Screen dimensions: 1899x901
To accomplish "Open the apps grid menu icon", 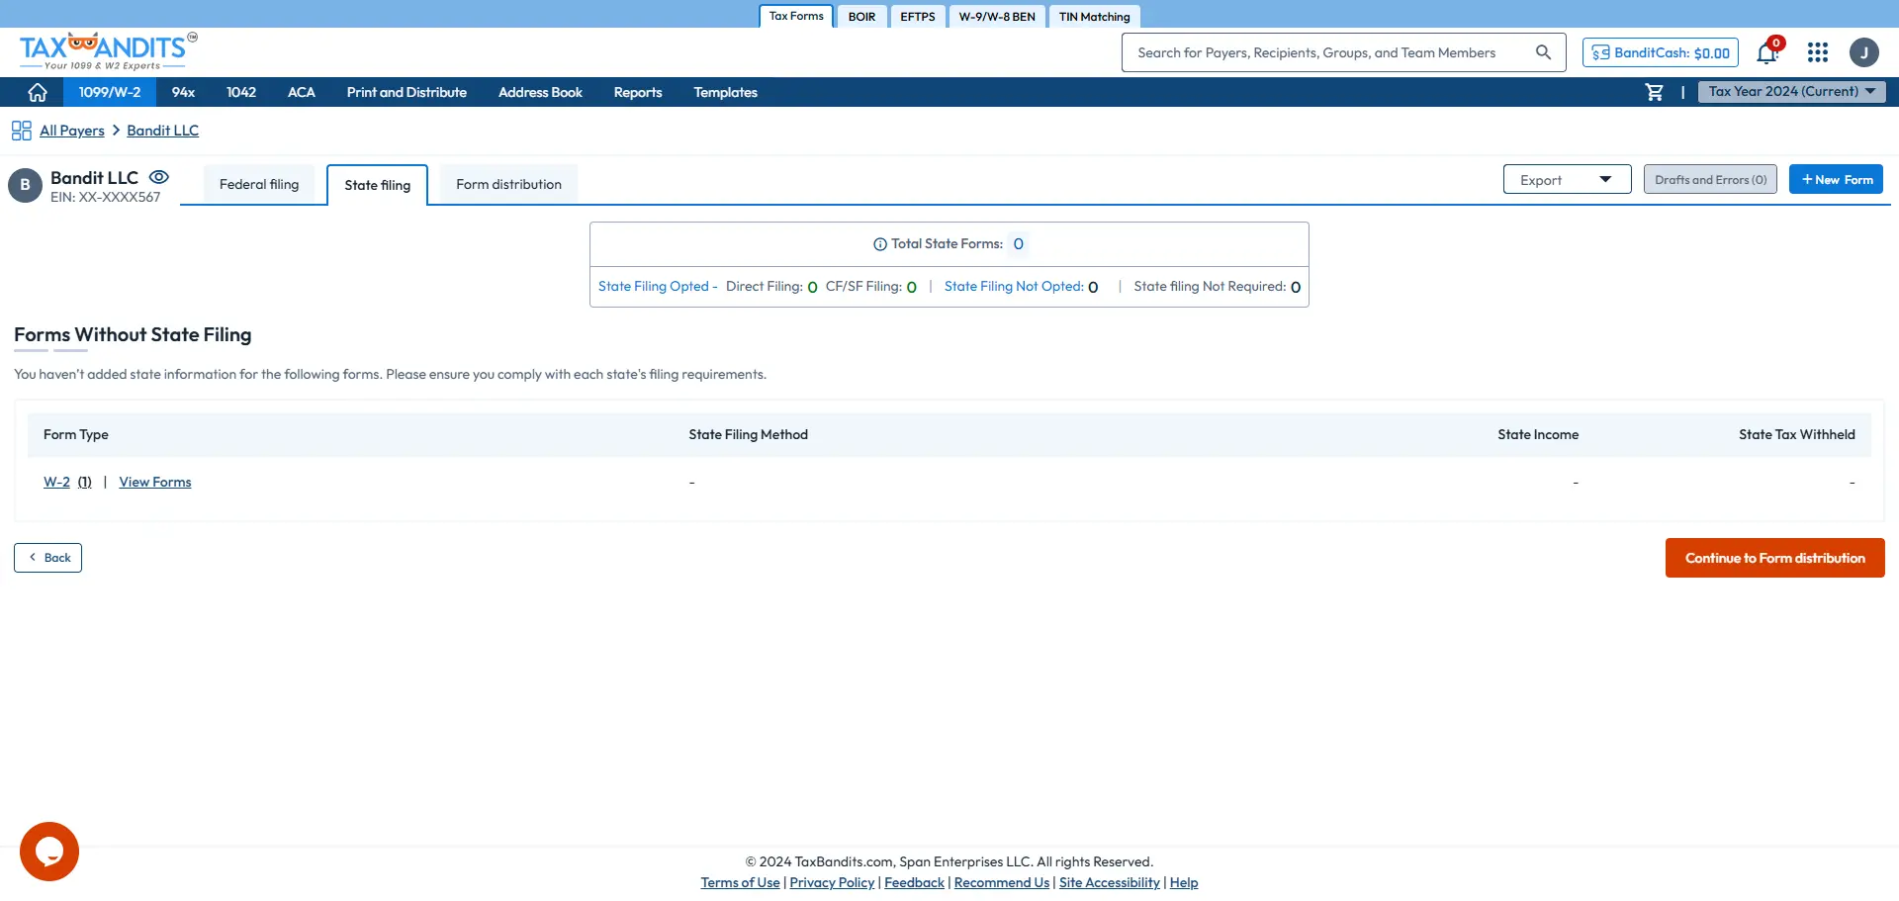I will tap(1818, 52).
